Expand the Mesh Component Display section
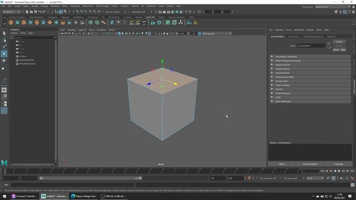Viewport: 356px width, 200px height. pyautogui.click(x=310, y=61)
